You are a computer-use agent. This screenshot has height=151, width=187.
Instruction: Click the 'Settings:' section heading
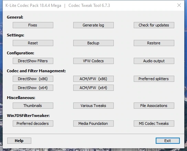point(15,35)
